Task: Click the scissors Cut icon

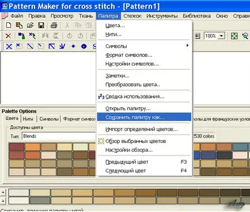Action: (x=67, y=25)
